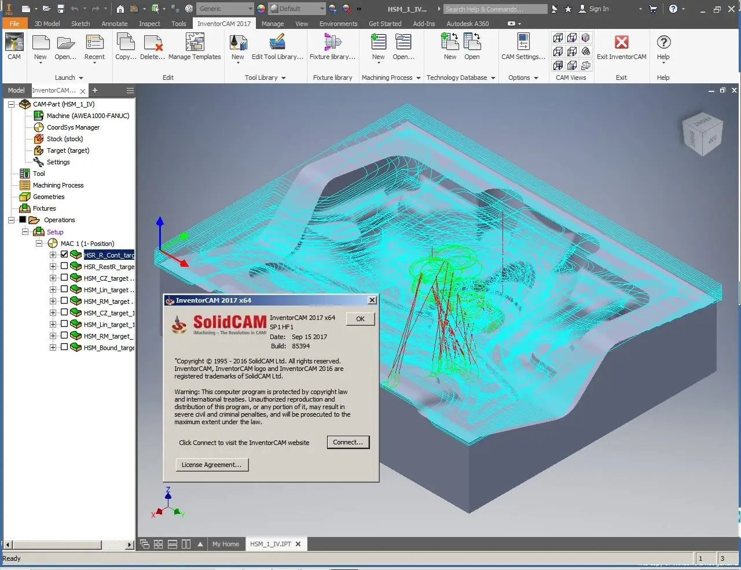Toggle the Operations folder black checkbox

[23, 220]
